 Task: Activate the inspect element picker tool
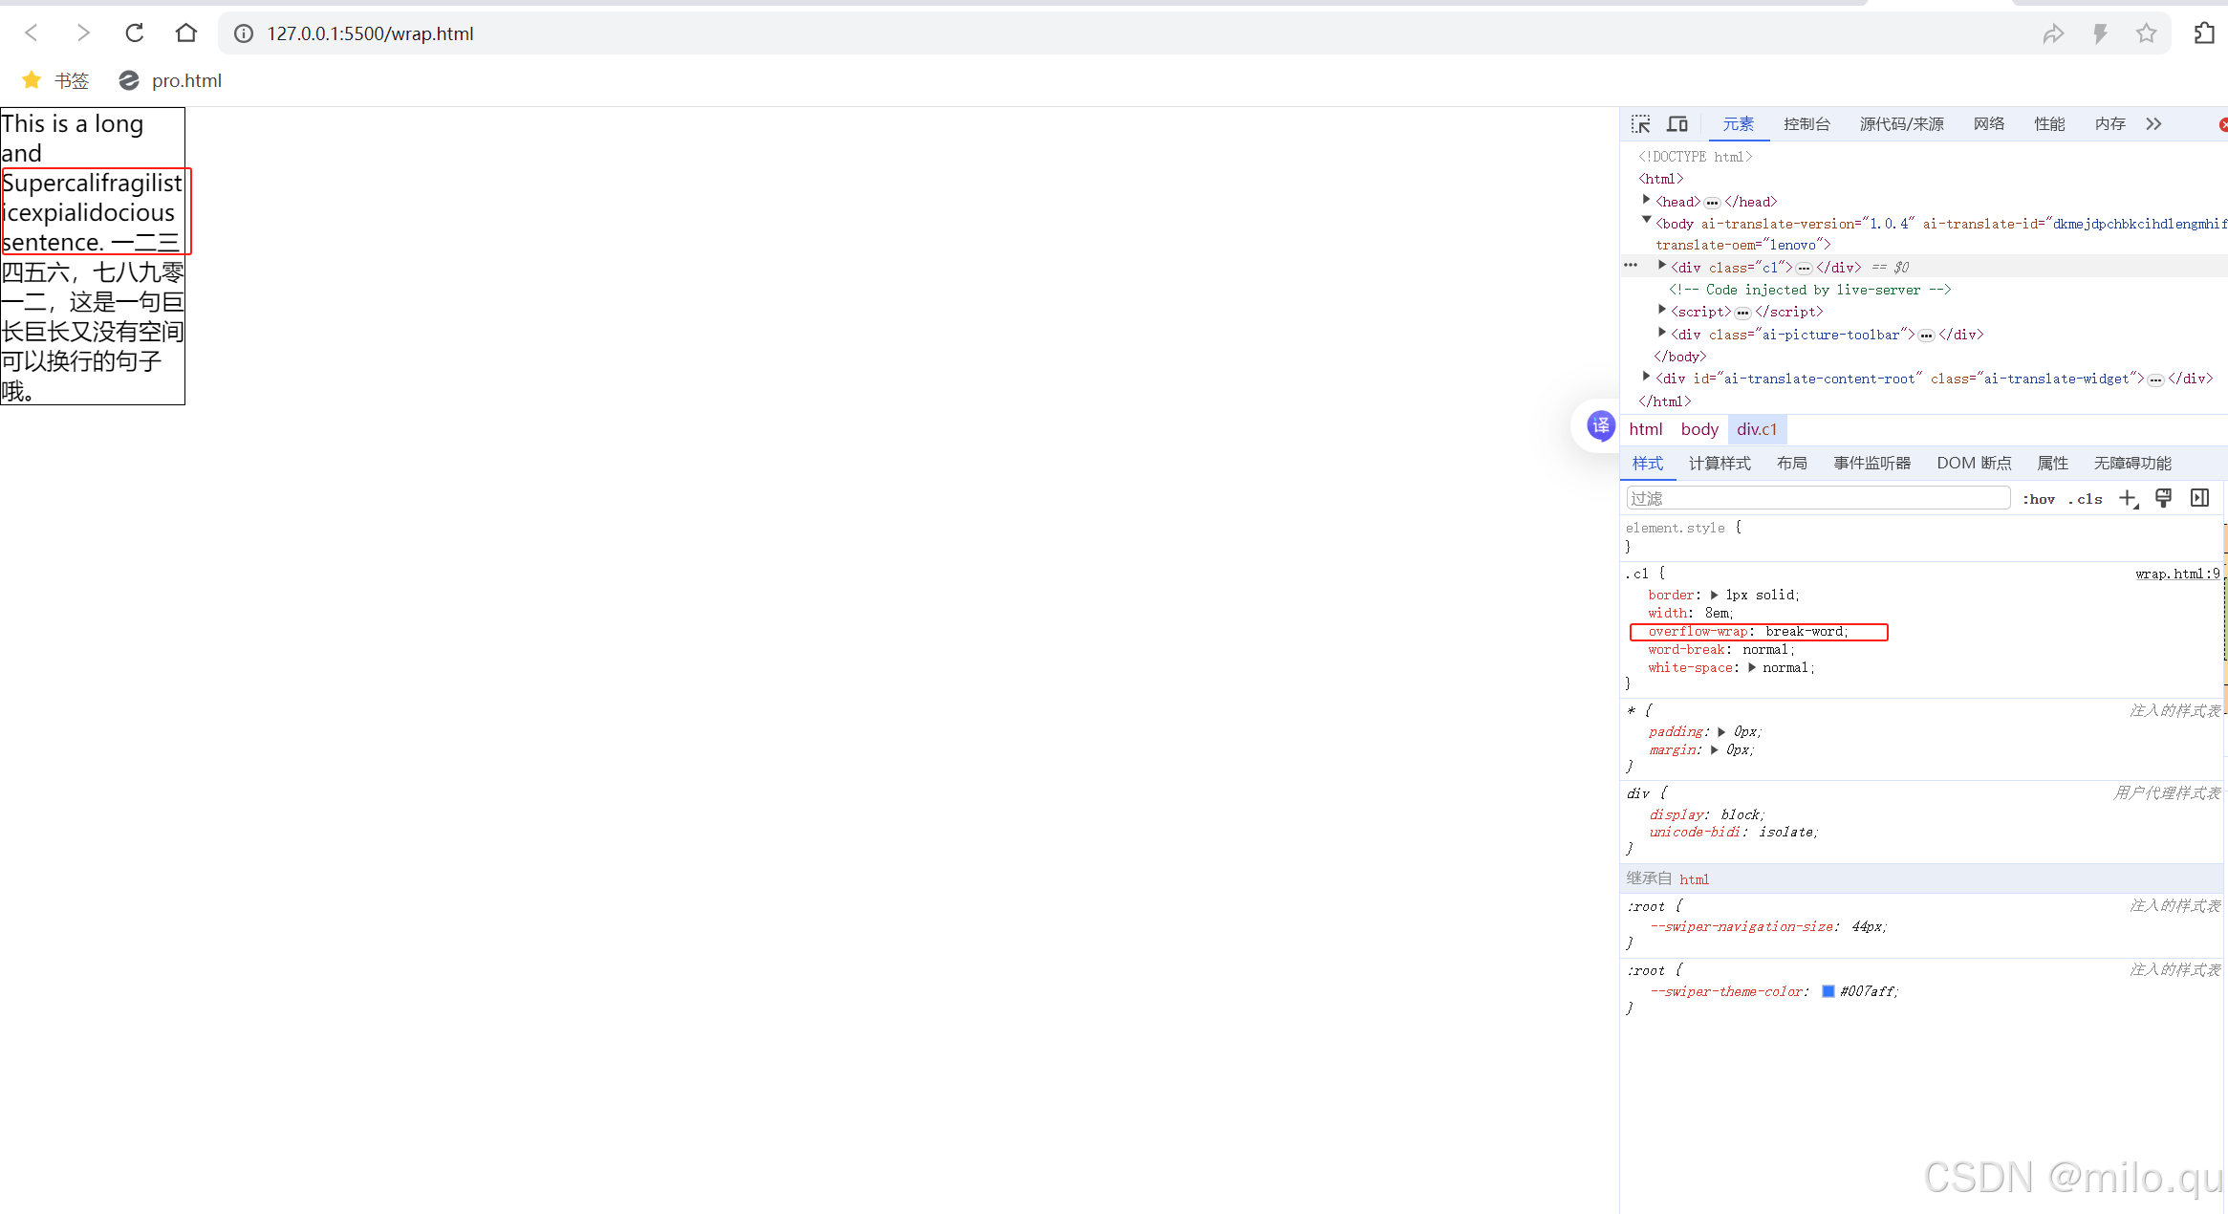pyautogui.click(x=1641, y=124)
